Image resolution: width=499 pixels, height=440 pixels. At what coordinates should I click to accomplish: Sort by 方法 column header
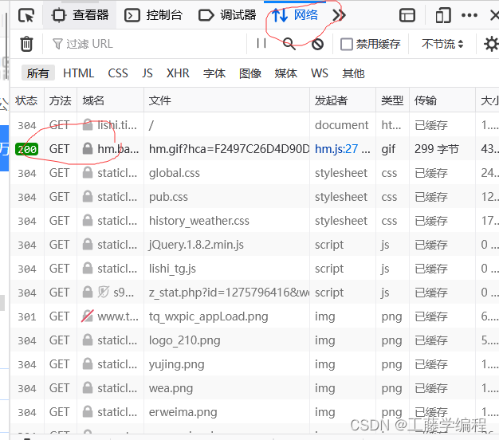61,100
